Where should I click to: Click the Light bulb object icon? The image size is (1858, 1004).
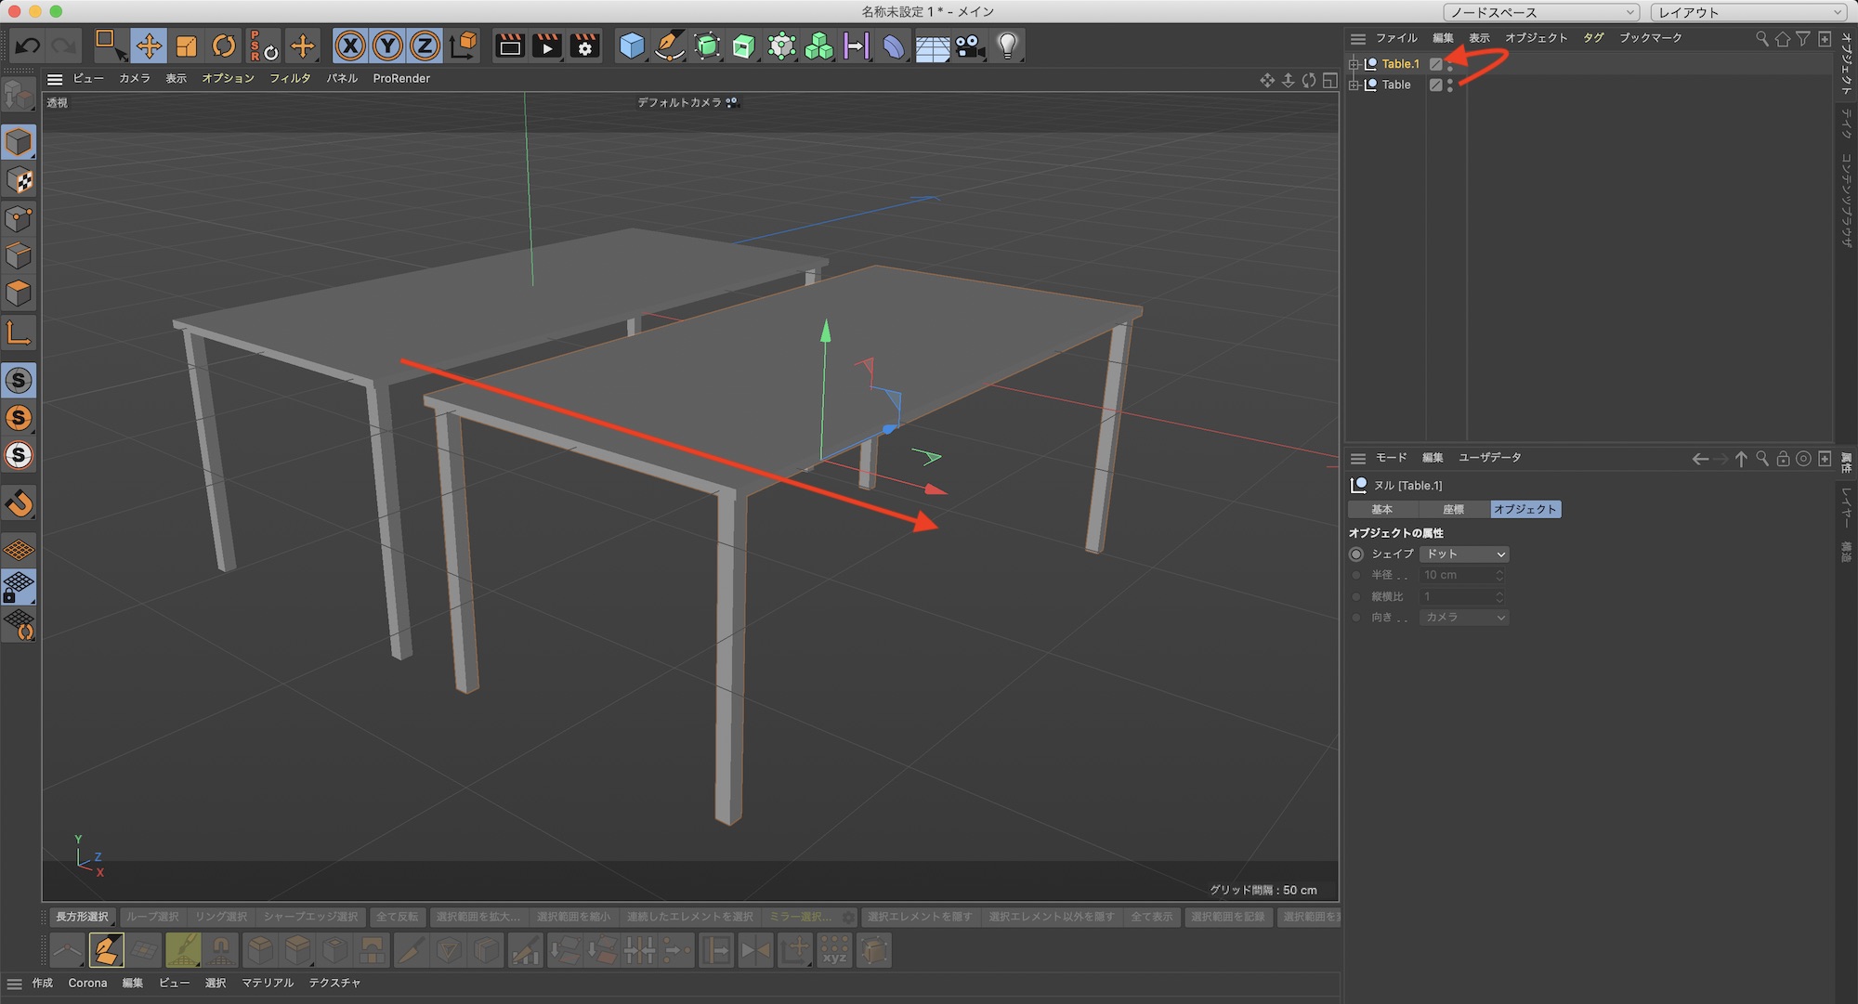coord(1008,46)
